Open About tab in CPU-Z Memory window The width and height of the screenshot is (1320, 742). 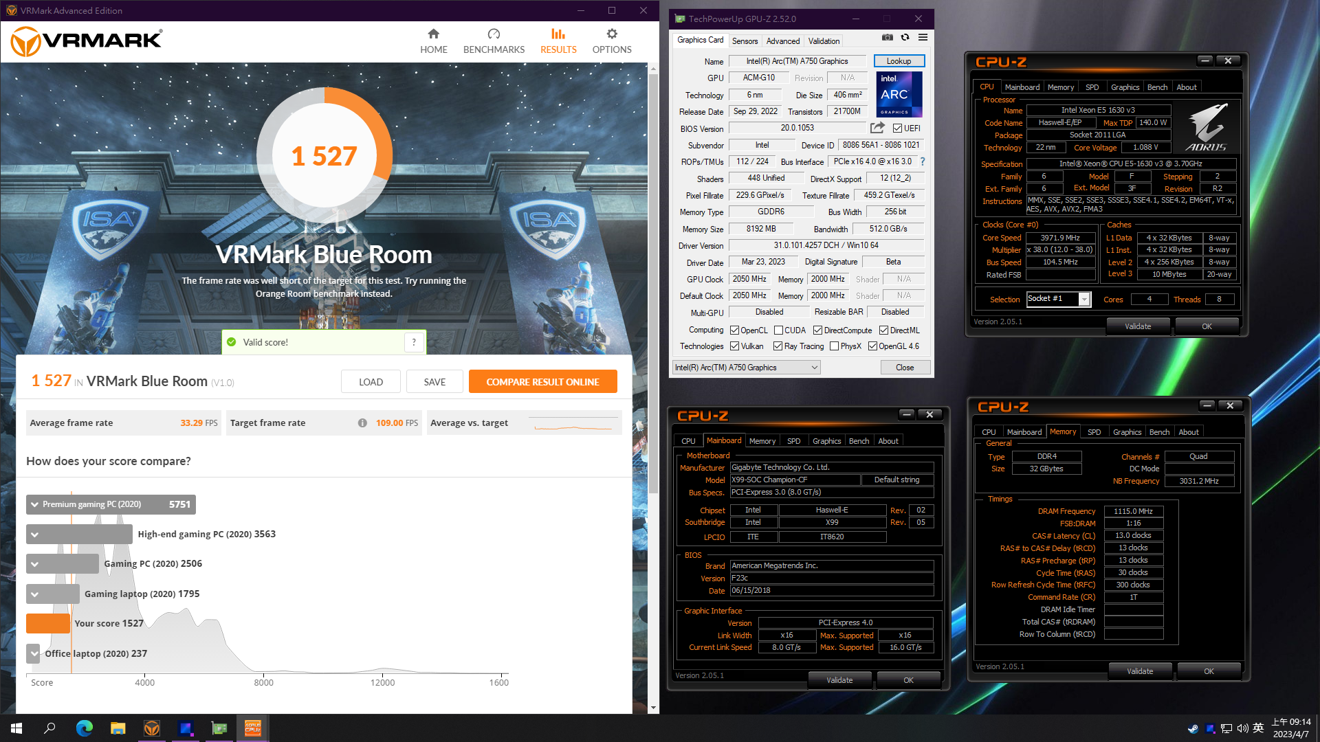1188,432
